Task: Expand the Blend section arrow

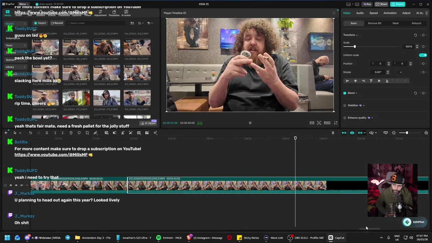Action: point(356,93)
